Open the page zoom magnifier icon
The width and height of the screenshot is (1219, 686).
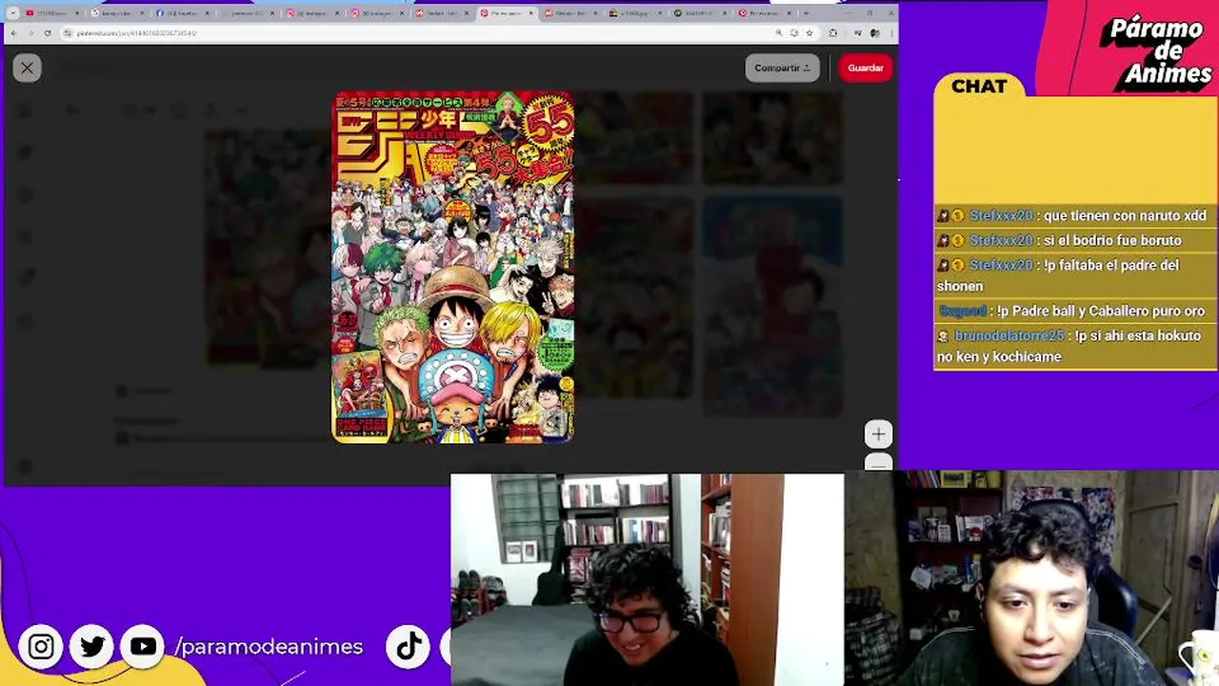779,32
